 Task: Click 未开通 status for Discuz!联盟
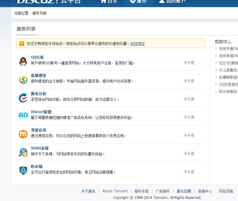click(x=189, y=117)
